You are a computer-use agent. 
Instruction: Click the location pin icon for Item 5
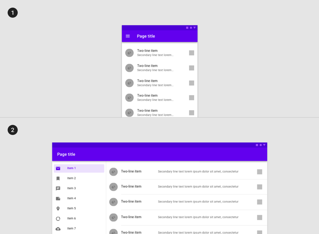(58, 209)
